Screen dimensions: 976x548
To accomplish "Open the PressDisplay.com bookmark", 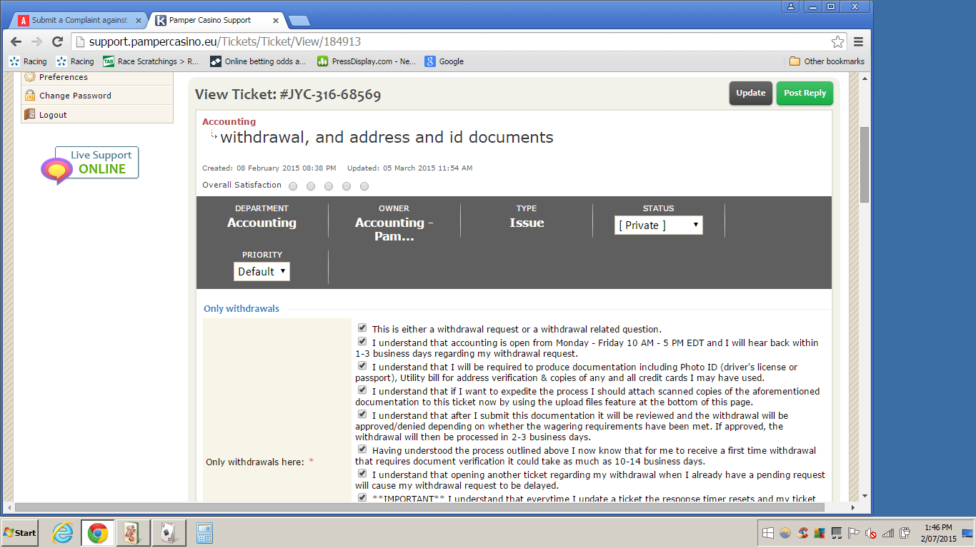I will pyautogui.click(x=366, y=61).
